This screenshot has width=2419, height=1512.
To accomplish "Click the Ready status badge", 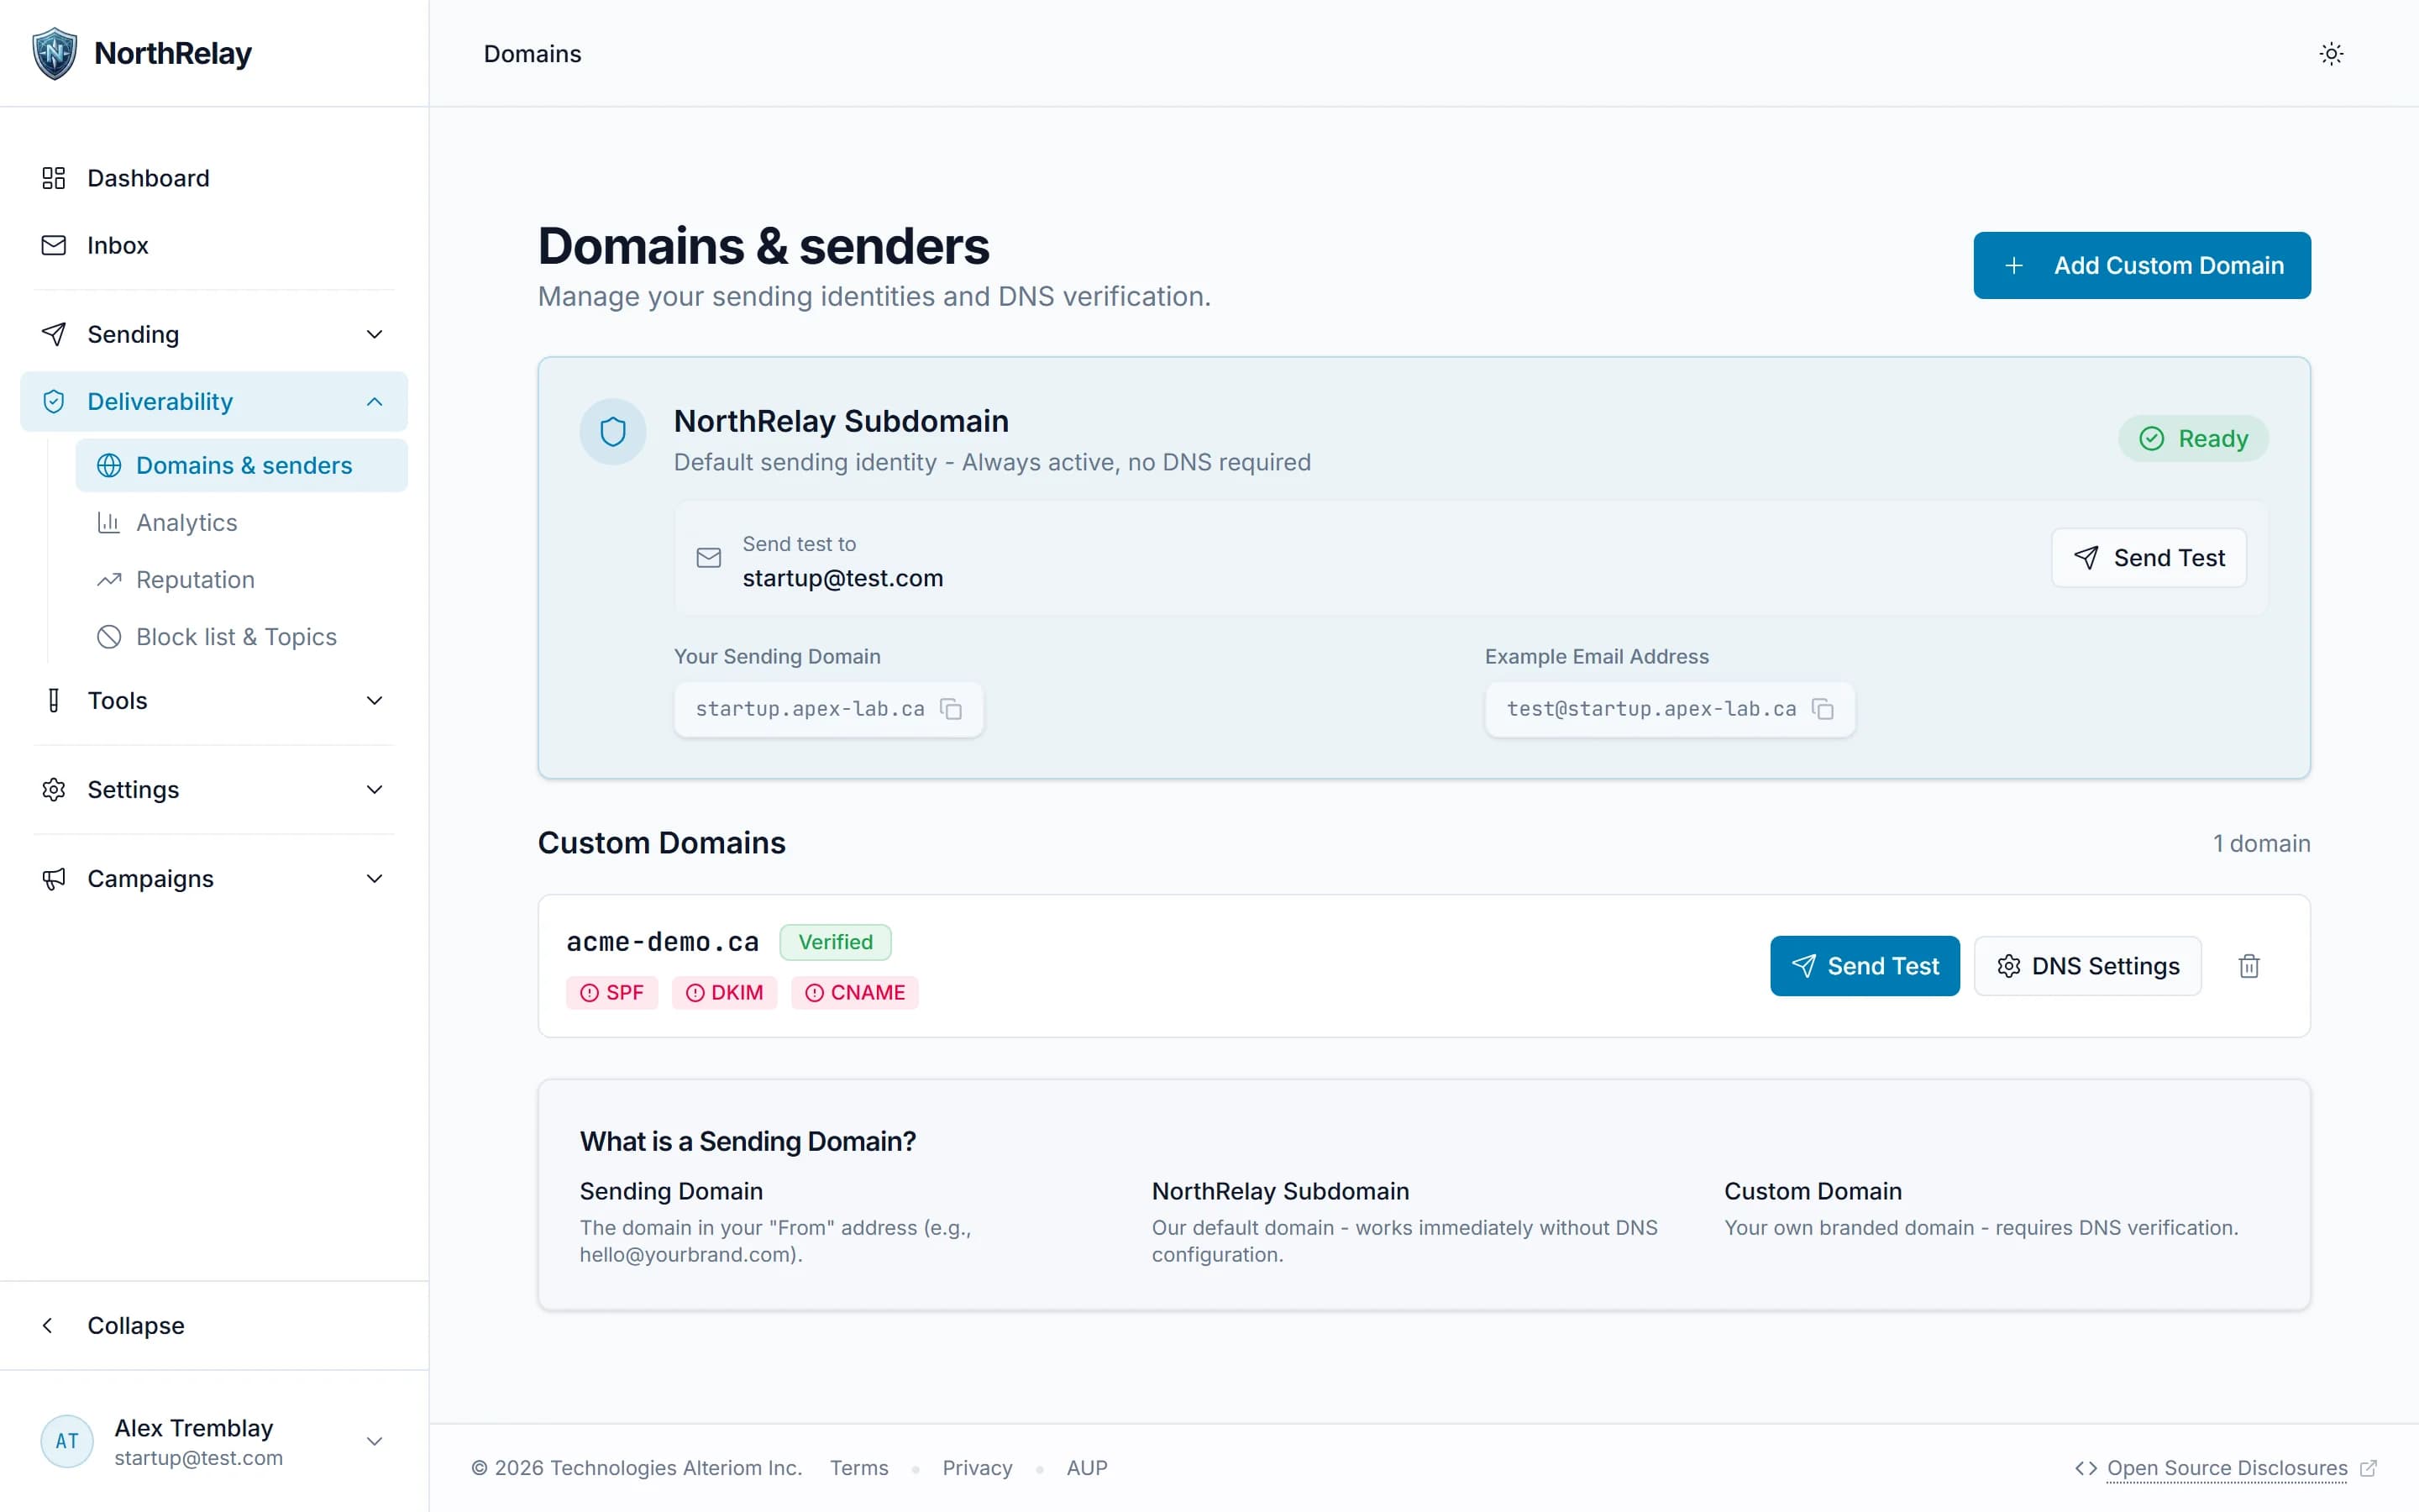I will point(2193,439).
